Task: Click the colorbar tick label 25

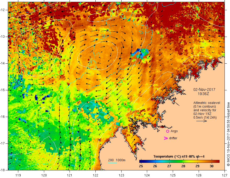Action: pyautogui.click(x=141, y=166)
